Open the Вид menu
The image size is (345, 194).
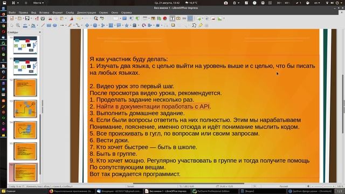click(x=33, y=12)
